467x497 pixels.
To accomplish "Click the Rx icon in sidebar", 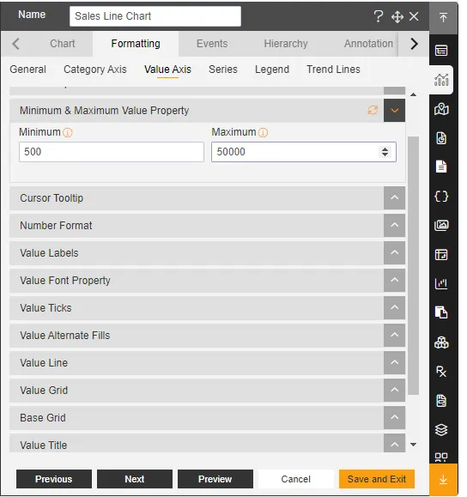I will click(441, 371).
